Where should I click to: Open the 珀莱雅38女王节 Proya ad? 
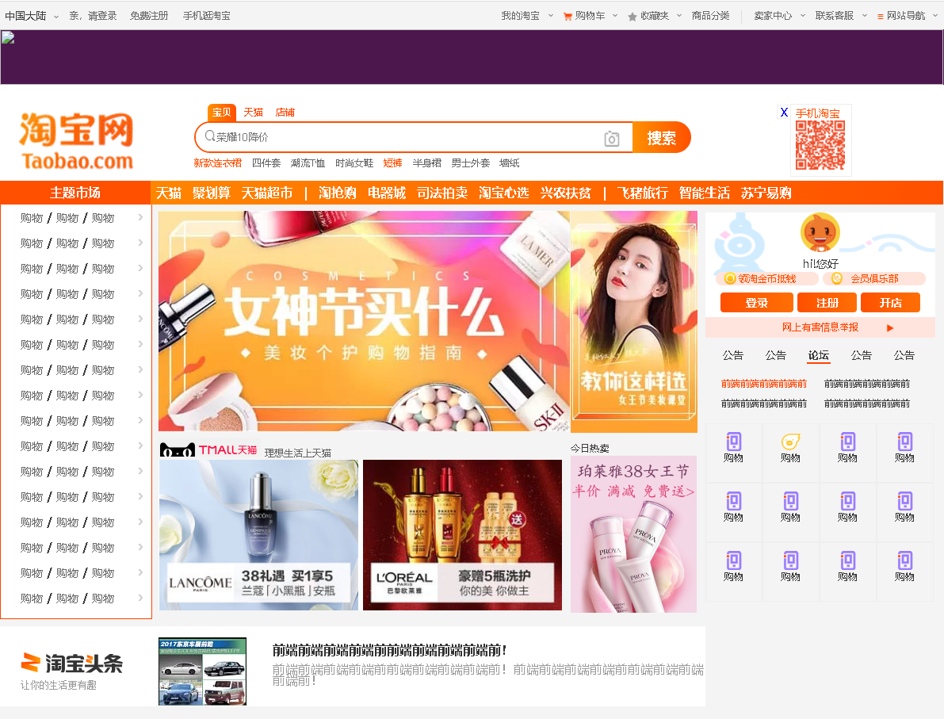pyautogui.click(x=633, y=535)
